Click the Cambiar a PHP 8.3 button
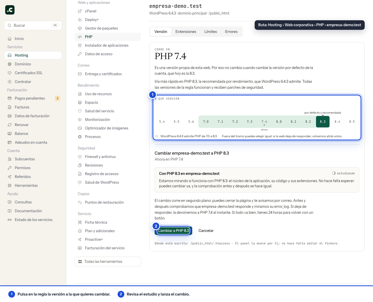 pyautogui.click(x=173, y=231)
